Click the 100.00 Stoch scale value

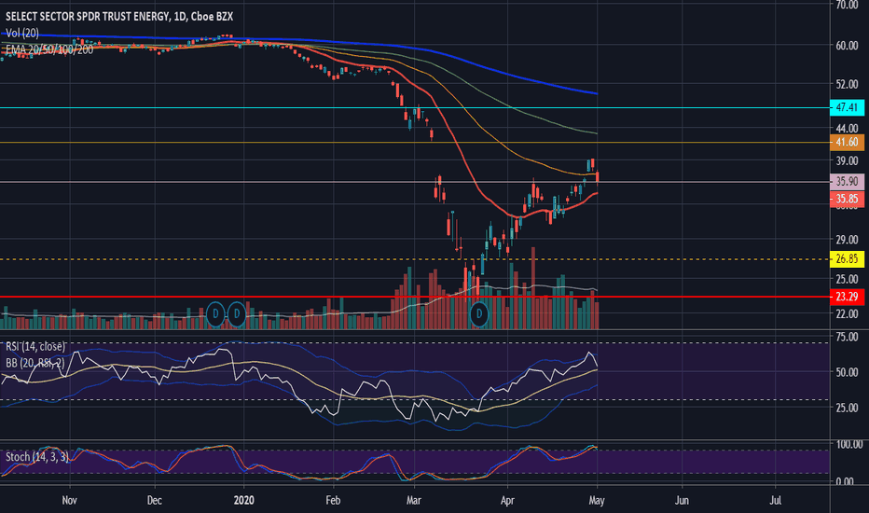pyautogui.click(x=848, y=444)
